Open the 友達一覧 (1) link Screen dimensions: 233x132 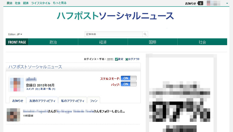48,89
